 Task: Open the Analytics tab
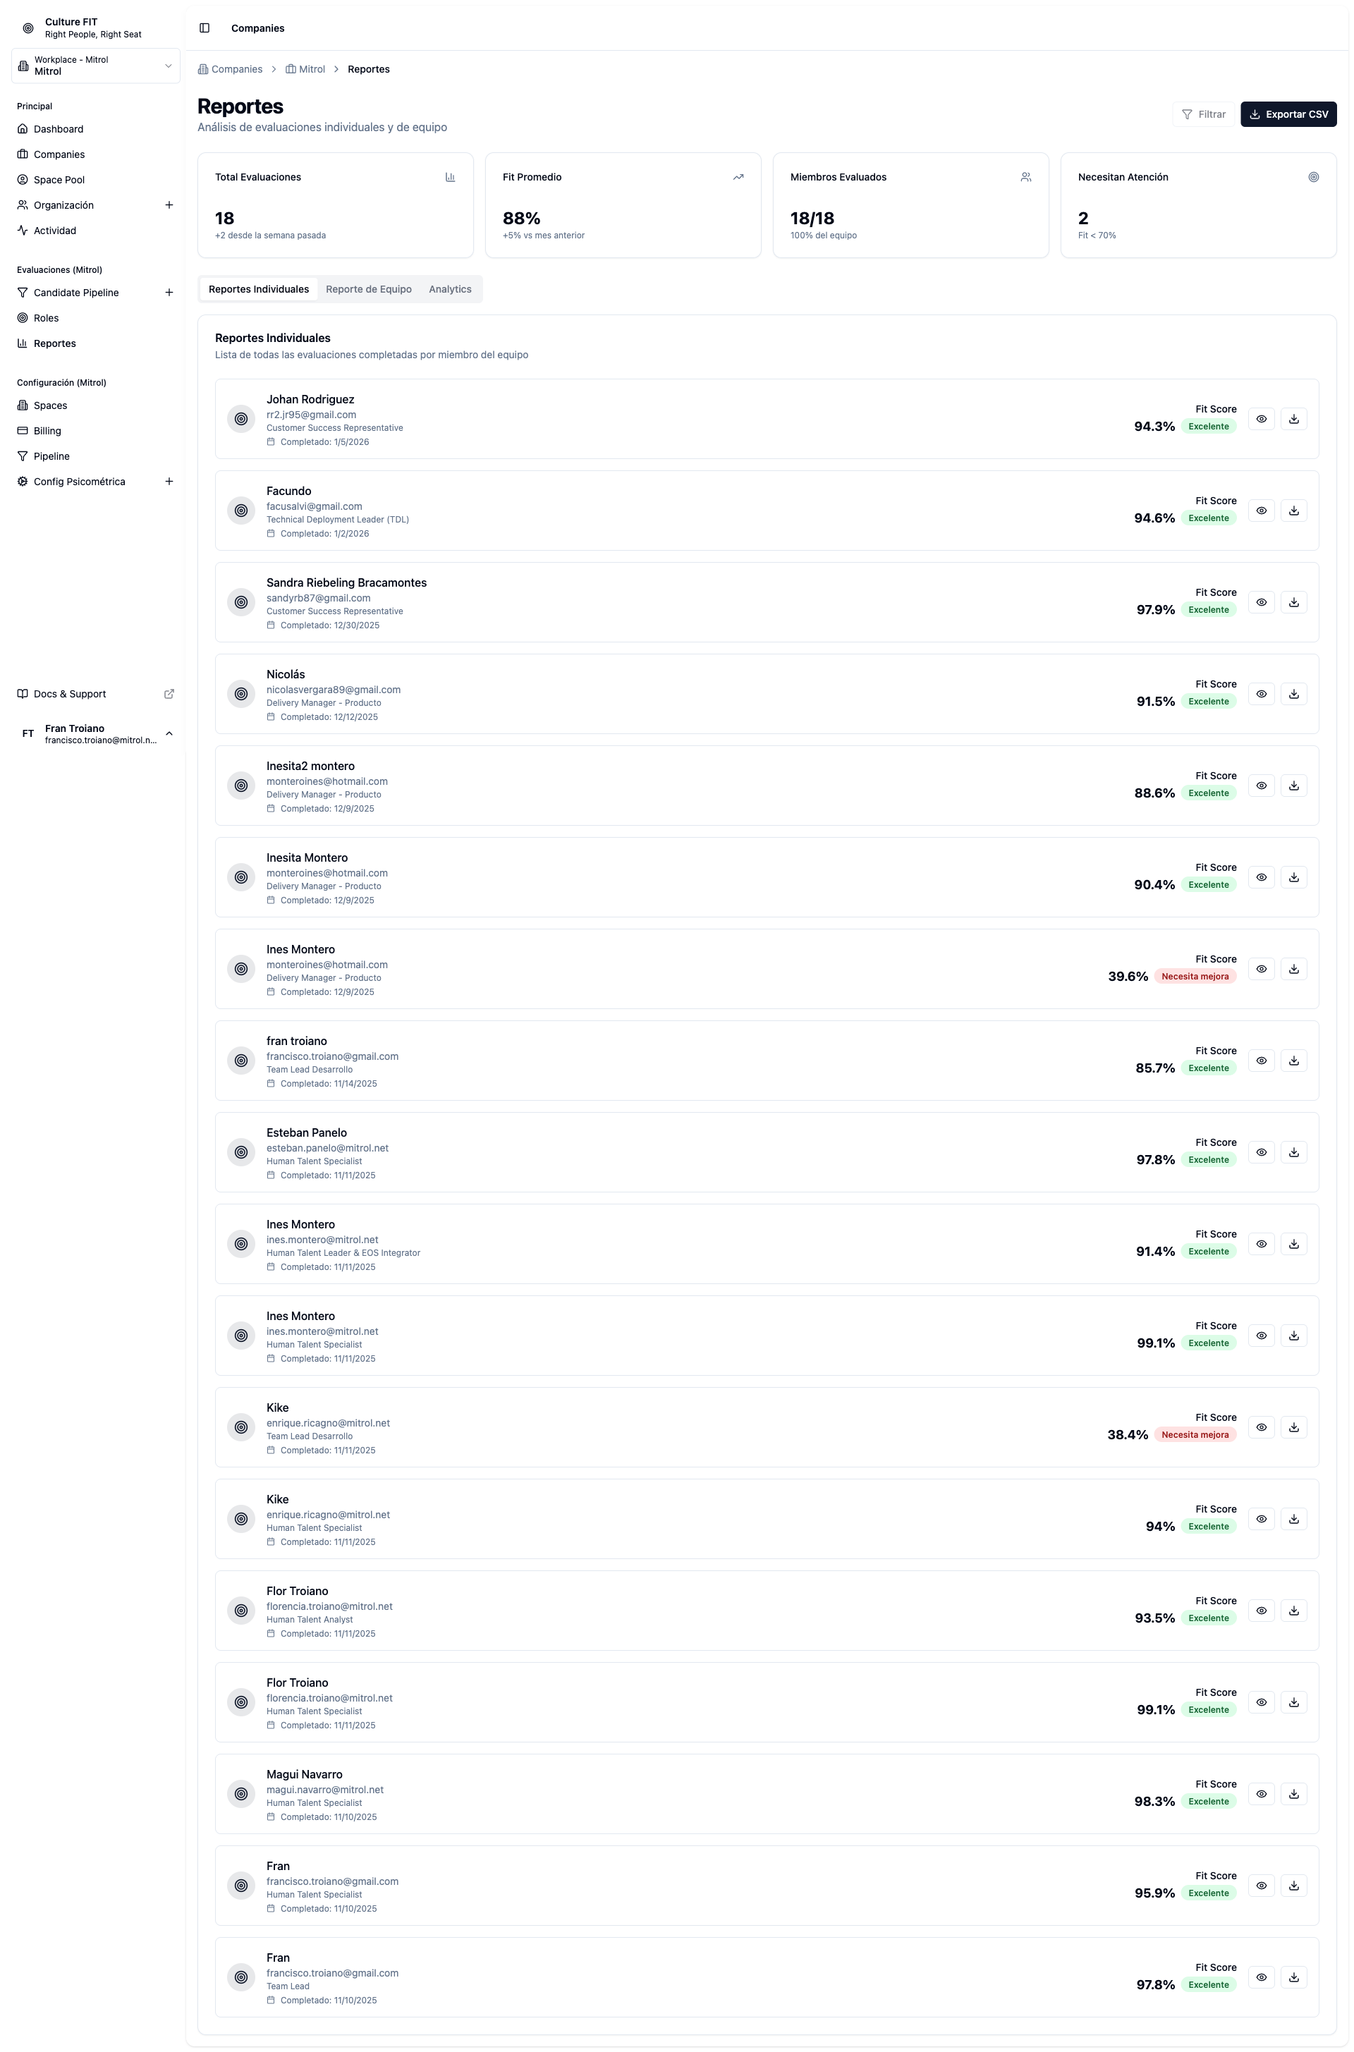(450, 289)
